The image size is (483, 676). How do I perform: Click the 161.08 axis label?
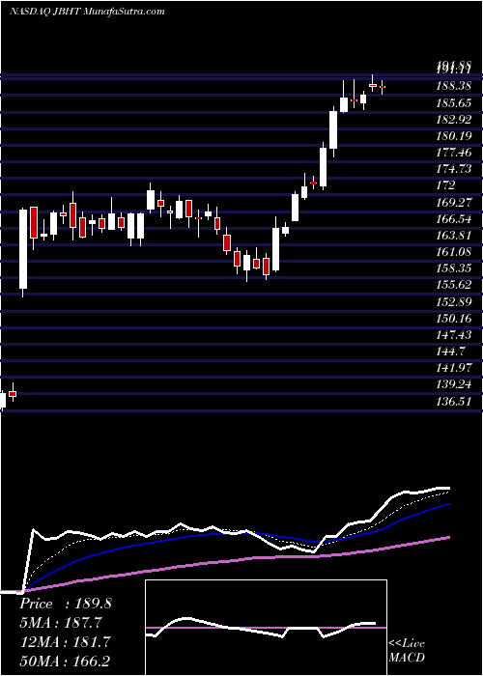click(453, 251)
